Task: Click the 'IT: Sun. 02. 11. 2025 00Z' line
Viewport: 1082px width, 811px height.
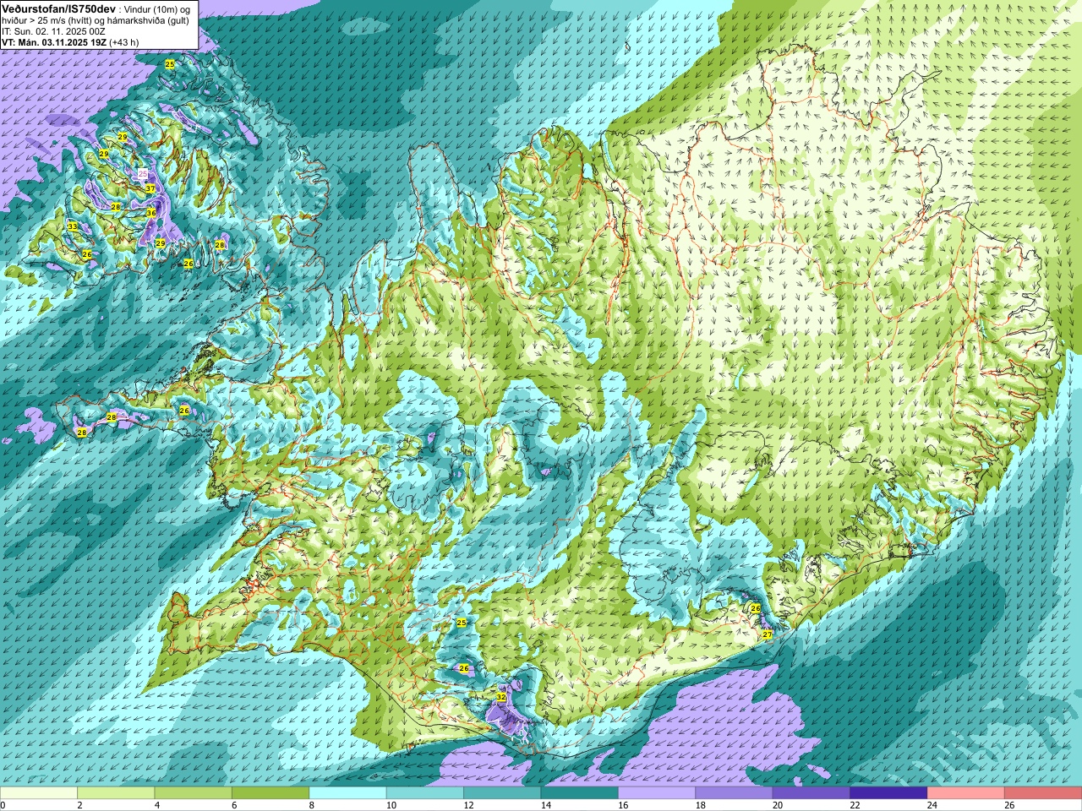Action: 53,31
